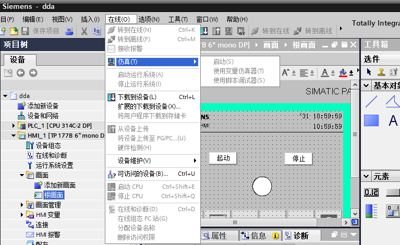Collapse the 基本对象 section in toolbox

point(366,85)
